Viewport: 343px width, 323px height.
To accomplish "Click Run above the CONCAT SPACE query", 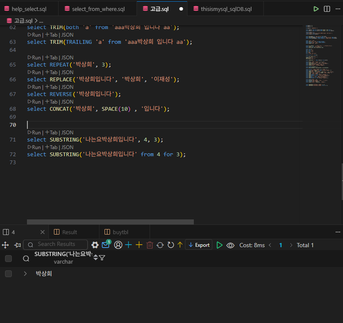I will tap(35, 101).
